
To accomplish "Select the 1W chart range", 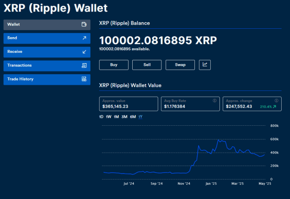I will tap(109, 117).
